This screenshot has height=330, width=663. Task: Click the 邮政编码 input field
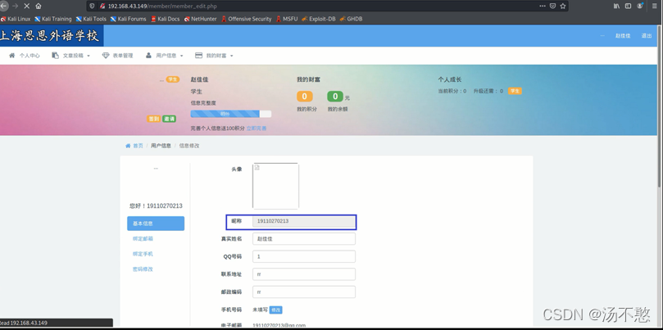(x=303, y=292)
